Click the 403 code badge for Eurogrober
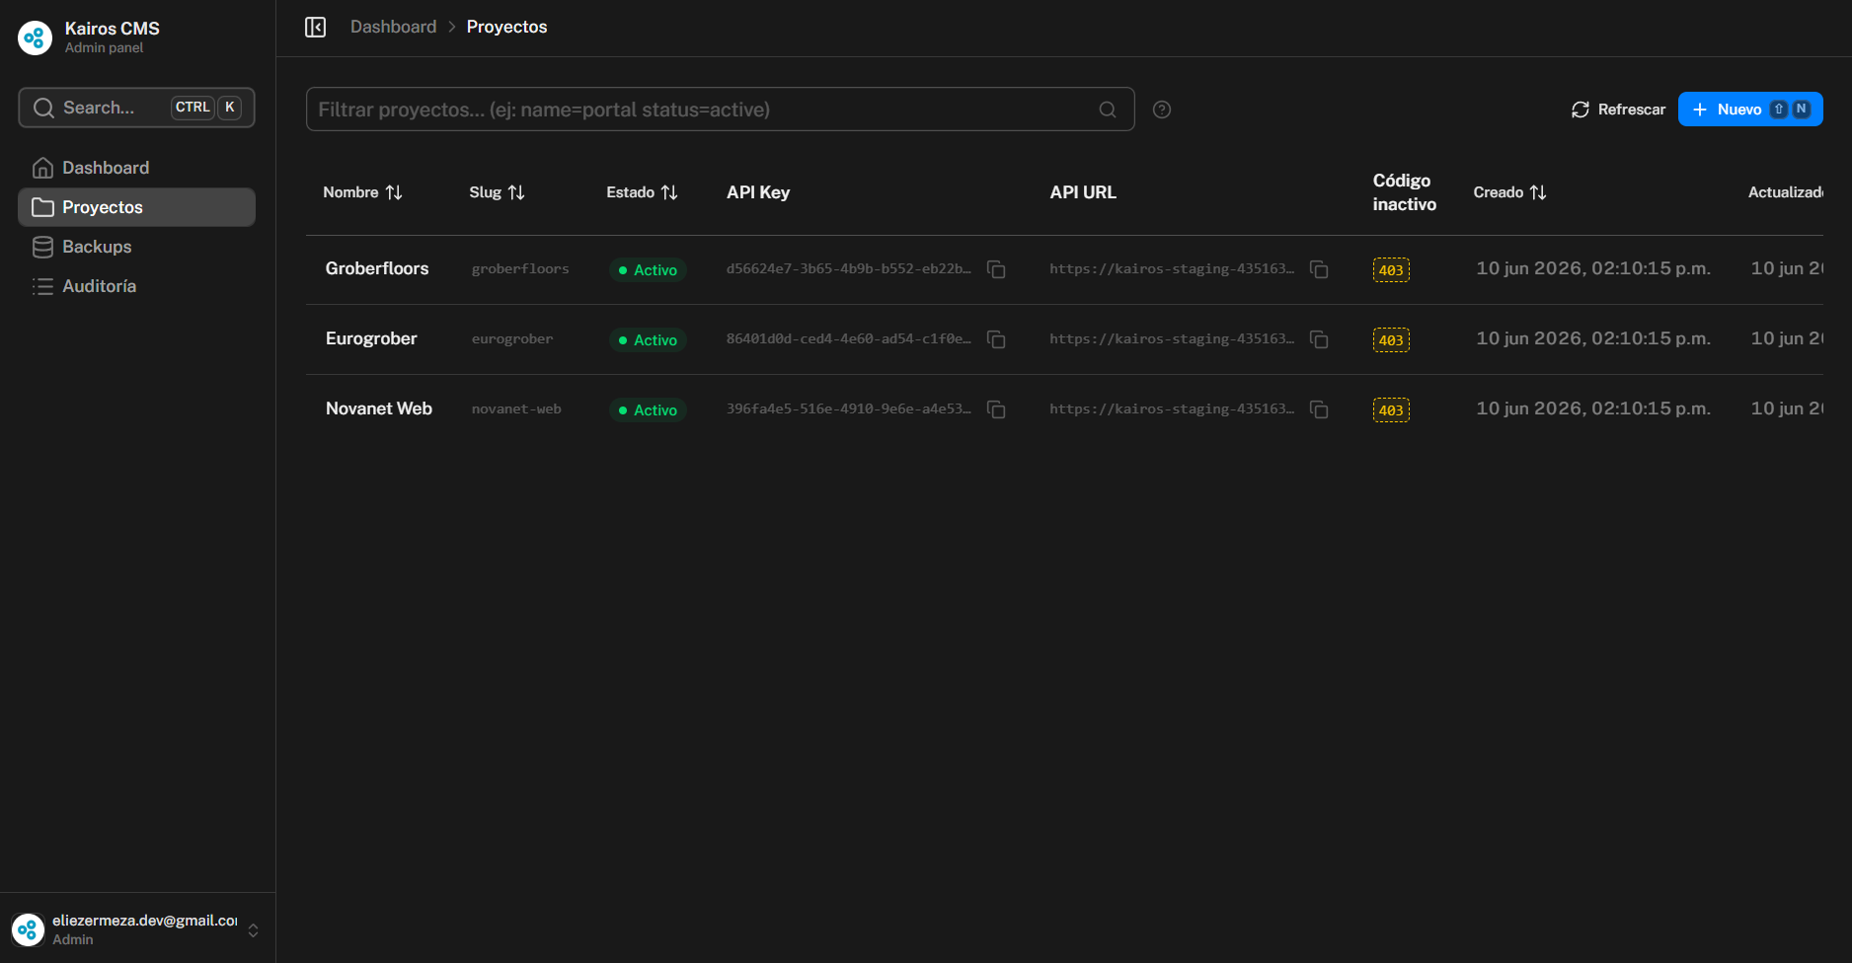Screen dimensions: 1852x963 [1391, 339]
